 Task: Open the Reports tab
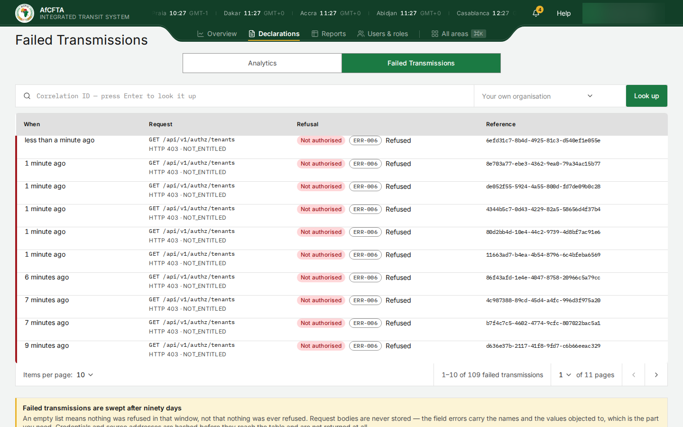329,34
